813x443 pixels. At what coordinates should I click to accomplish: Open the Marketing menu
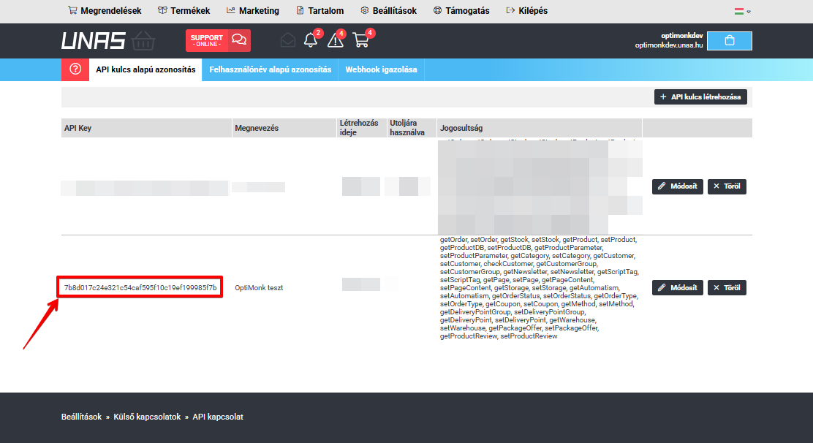[x=253, y=11]
